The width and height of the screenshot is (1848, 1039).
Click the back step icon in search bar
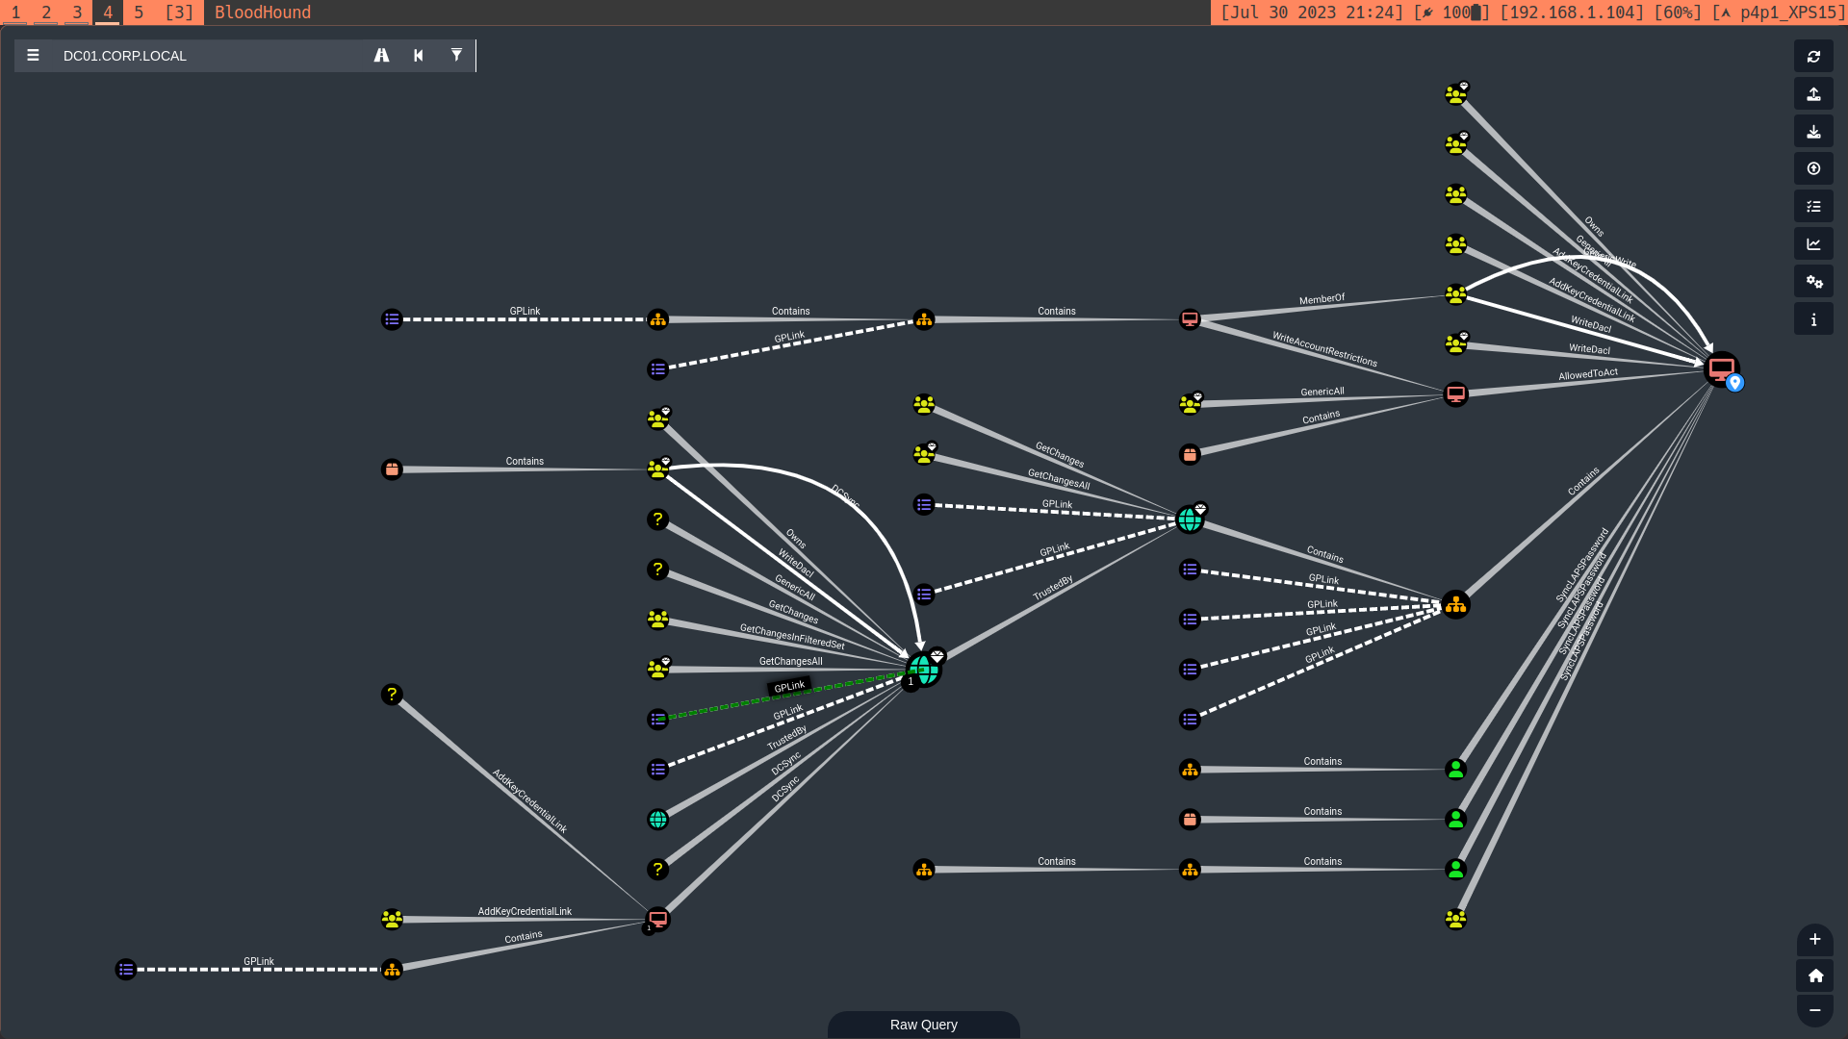tap(419, 56)
